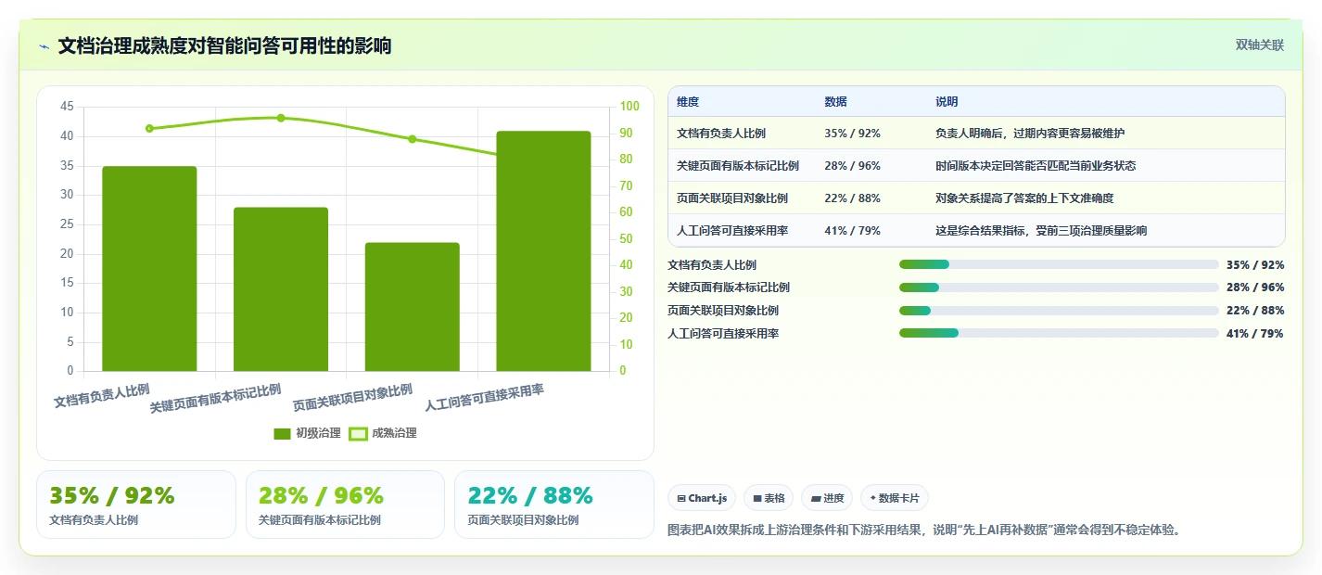Click the 文档有负责人比例 progress bar

point(1059,264)
